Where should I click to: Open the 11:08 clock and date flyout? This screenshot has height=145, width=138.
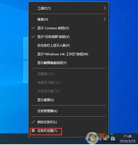127,139
